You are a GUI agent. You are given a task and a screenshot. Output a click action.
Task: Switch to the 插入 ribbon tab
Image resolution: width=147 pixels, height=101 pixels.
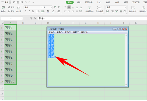79,2
